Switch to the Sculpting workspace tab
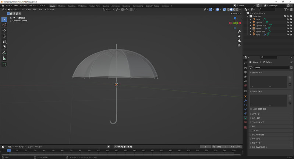The image size is (294, 159). [x=72, y=6]
